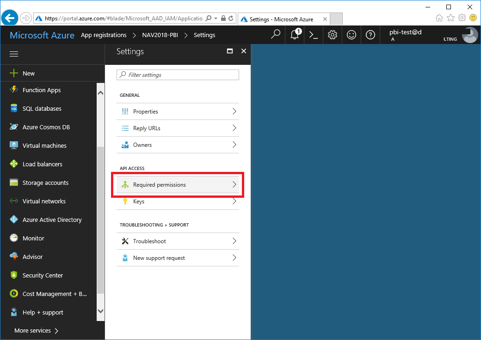Open Azure portal search magnifier
The image size is (481, 340).
pos(276,35)
